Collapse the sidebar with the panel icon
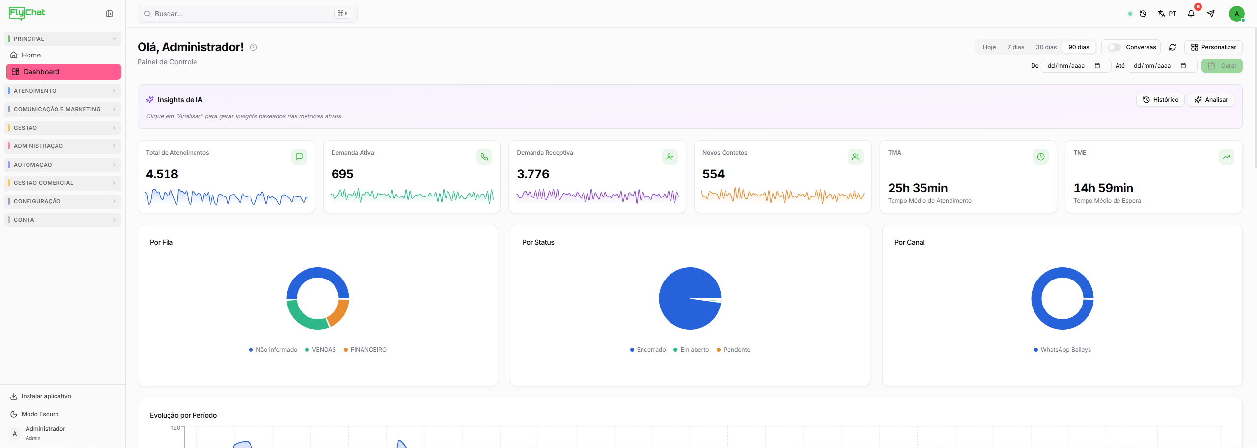 pyautogui.click(x=110, y=14)
